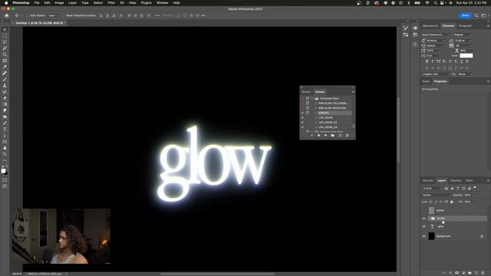Screen dimensions: 491x276
Task: Toggle Auto-Select checkbox in options bar
Action: (x=28, y=15)
